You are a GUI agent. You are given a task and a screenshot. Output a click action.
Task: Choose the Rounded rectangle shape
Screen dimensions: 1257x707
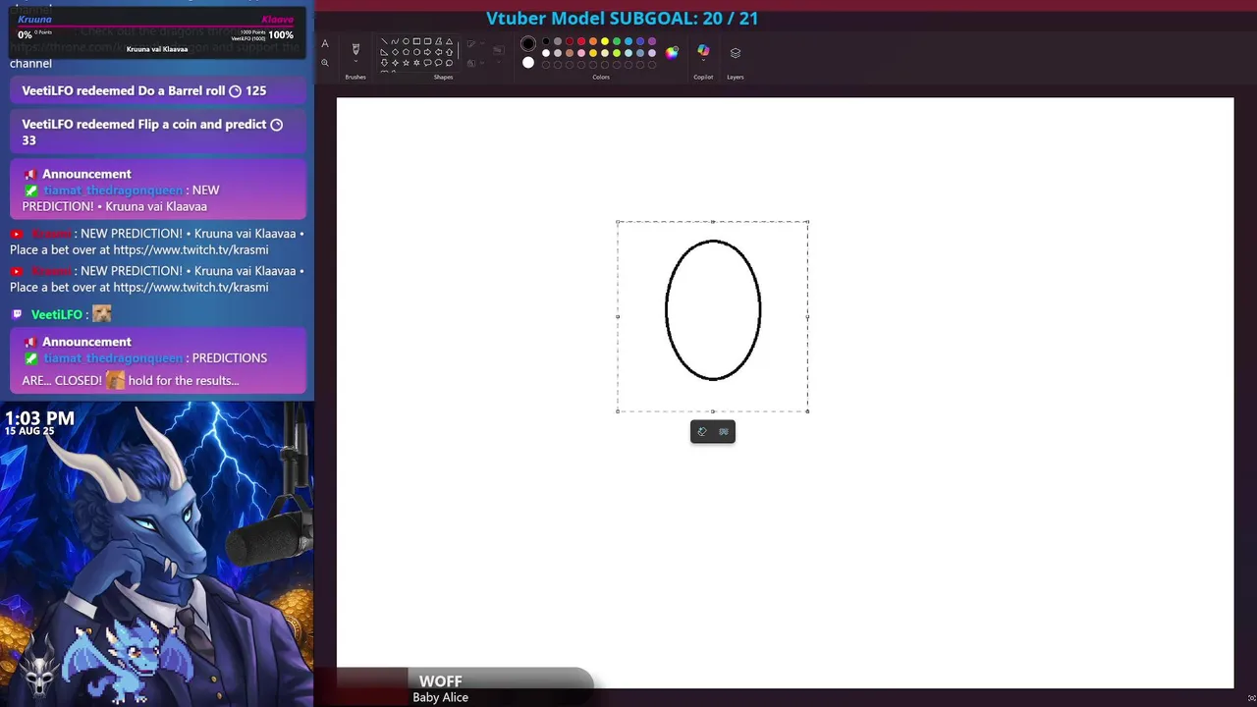pyautogui.click(x=427, y=41)
